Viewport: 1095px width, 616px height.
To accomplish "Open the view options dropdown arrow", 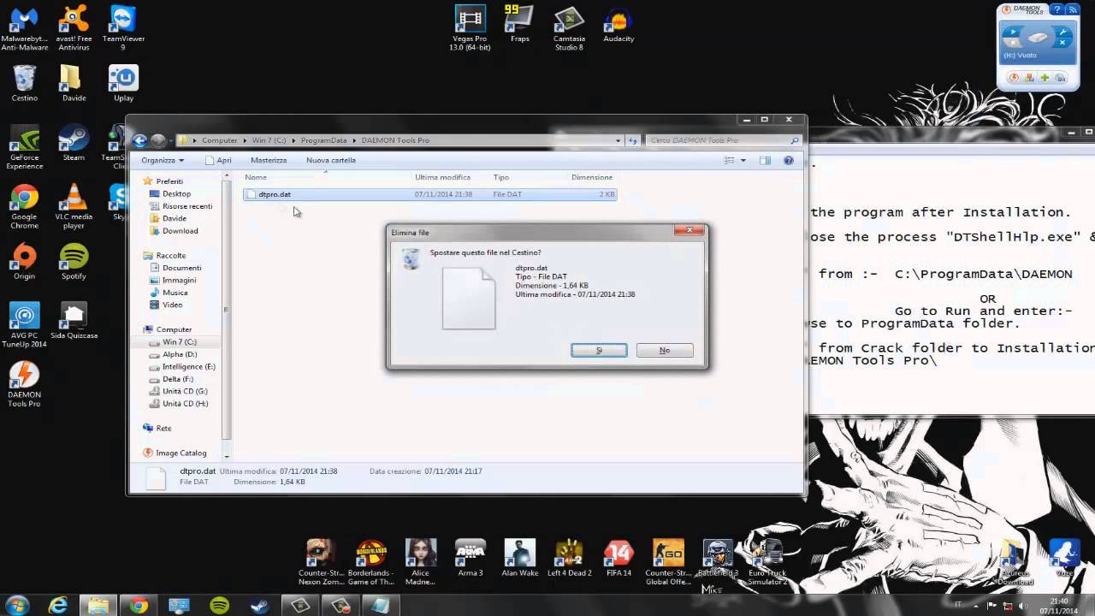I will tap(743, 160).
